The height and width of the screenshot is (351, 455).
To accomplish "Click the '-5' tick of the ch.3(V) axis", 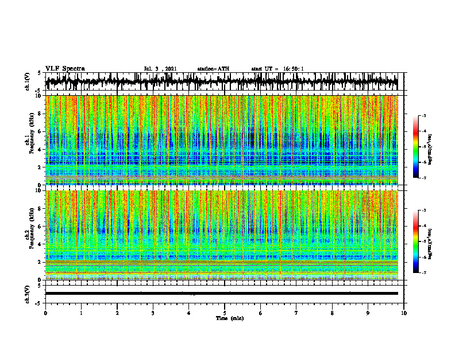I will pos(38,303).
